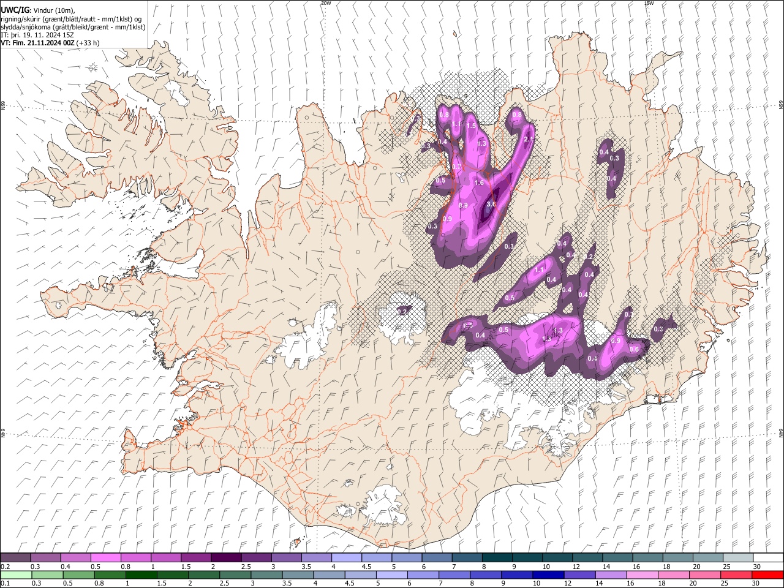The image size is (784, 588).
Task: Pick the light grey 25 mm snow swatch
Action: point(738,557)
